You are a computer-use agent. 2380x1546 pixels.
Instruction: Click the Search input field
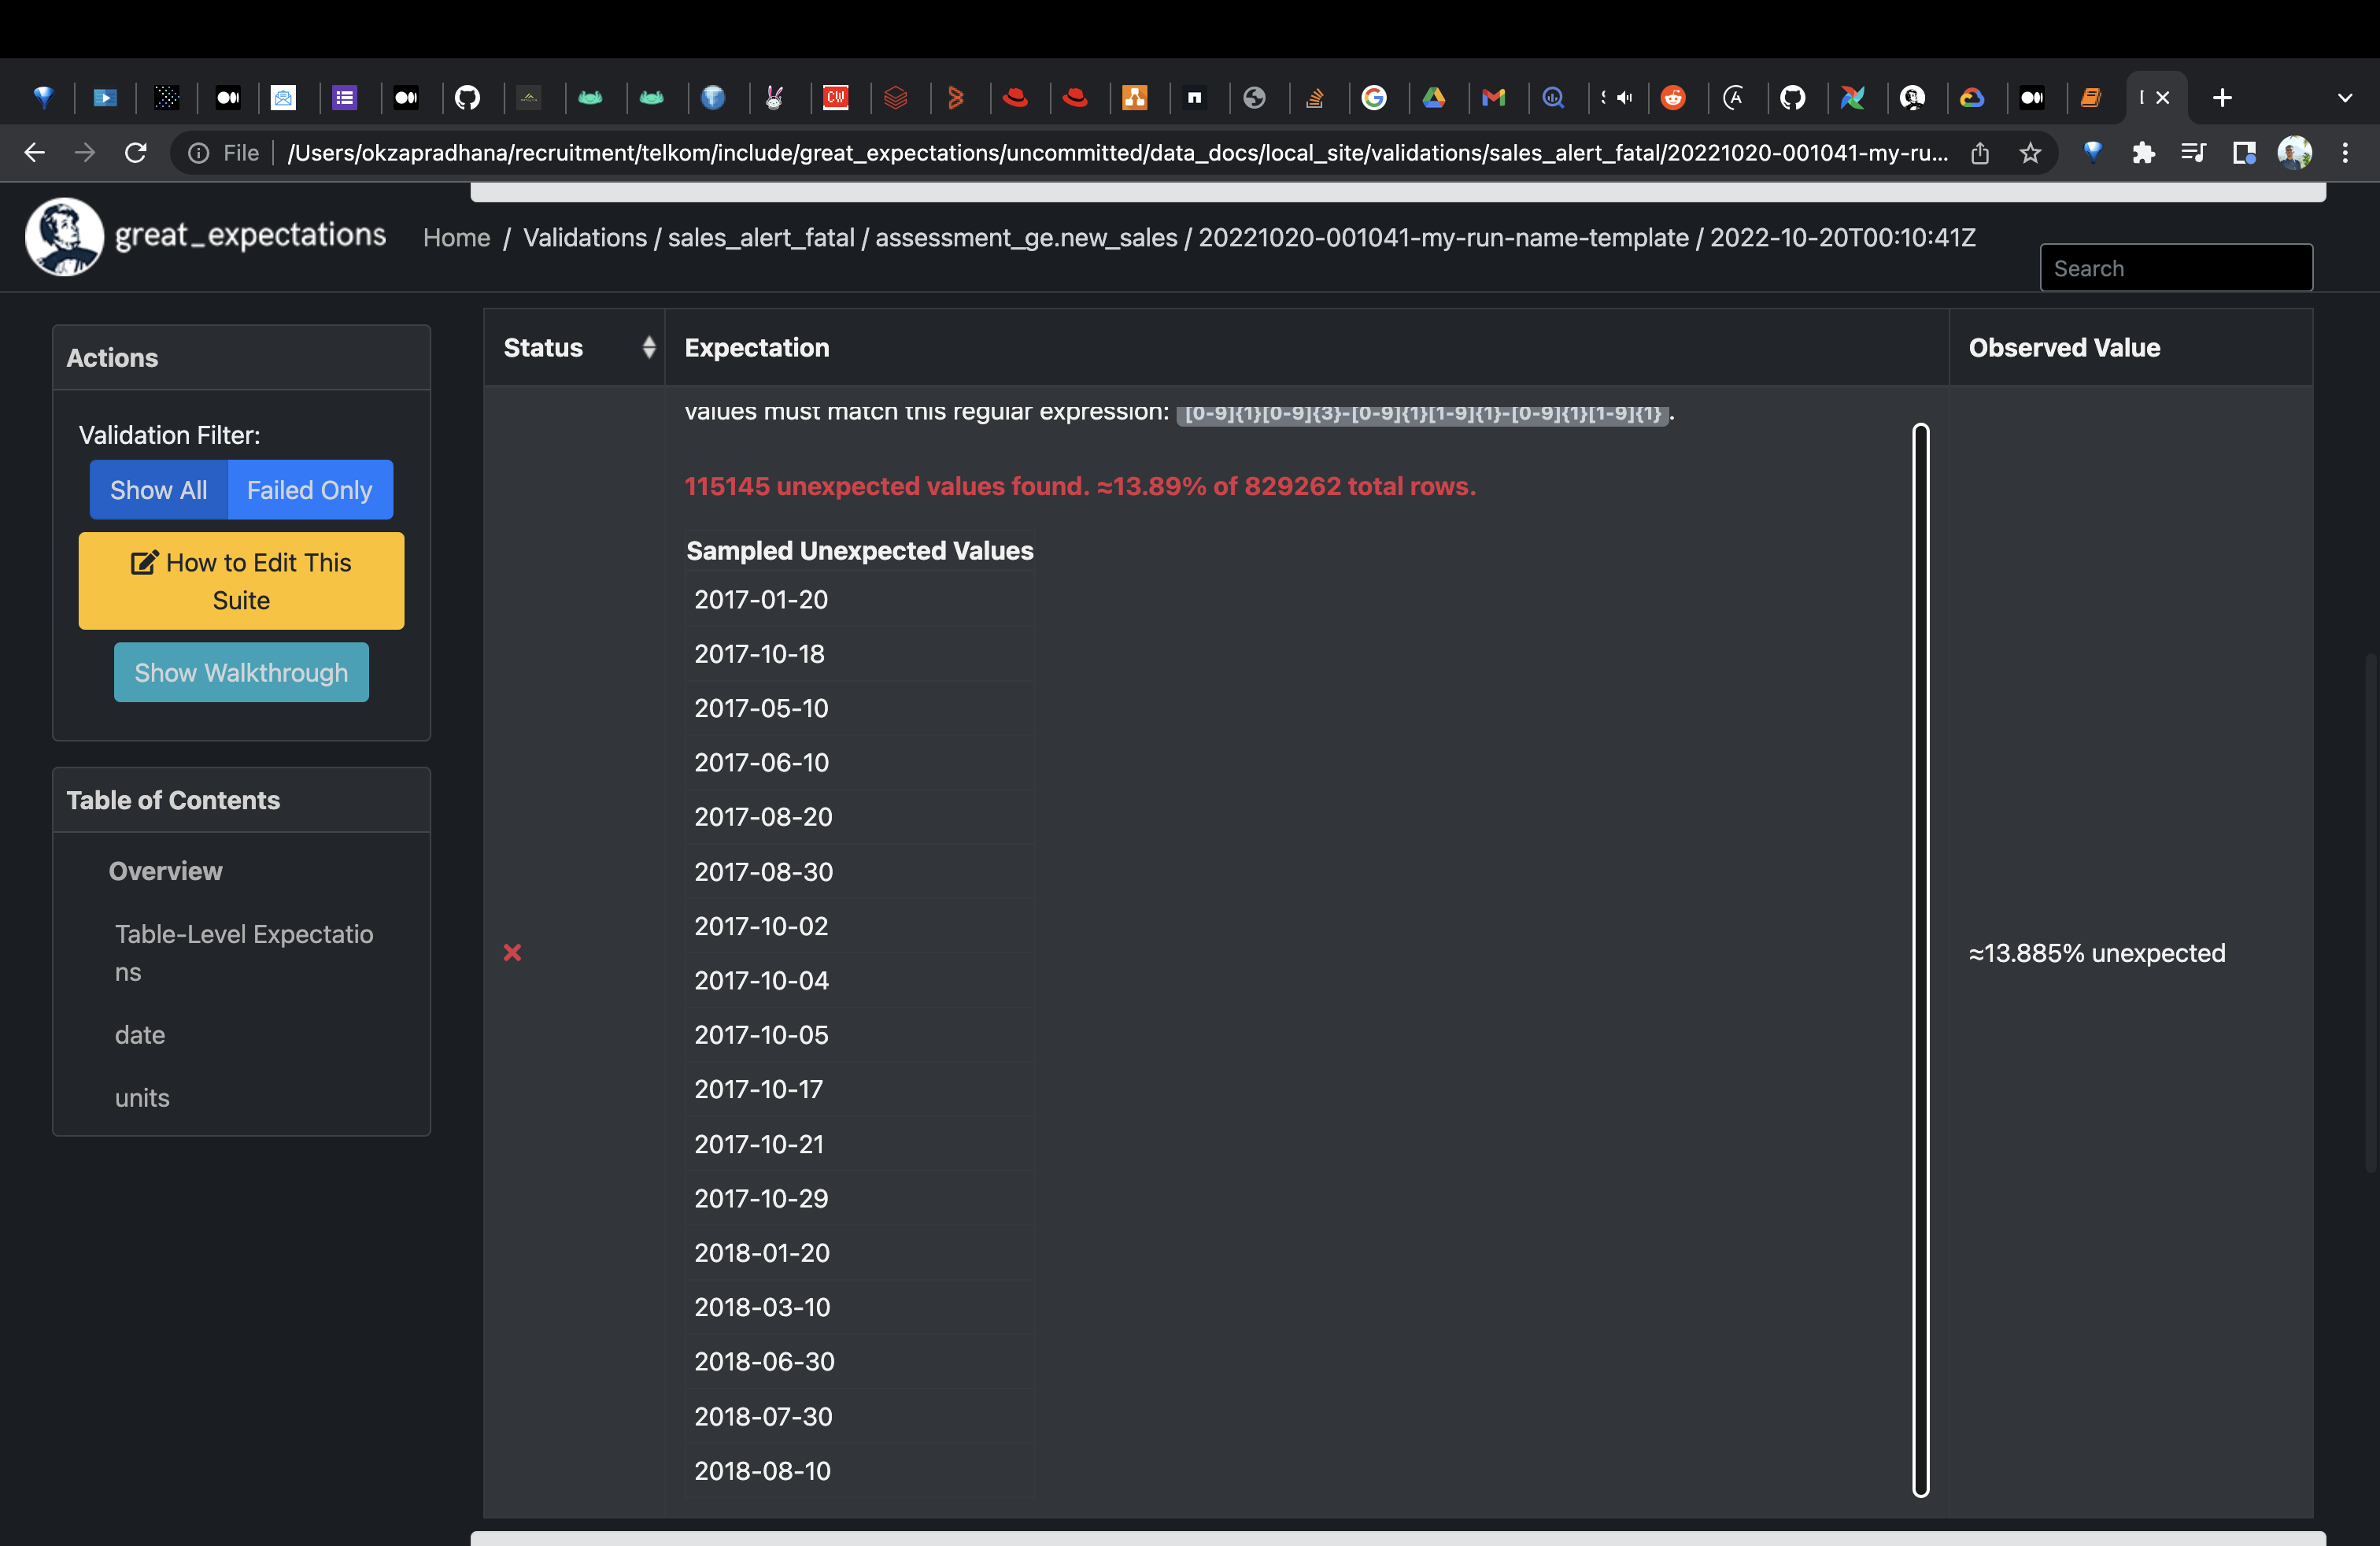click(x=2175, y=268)
